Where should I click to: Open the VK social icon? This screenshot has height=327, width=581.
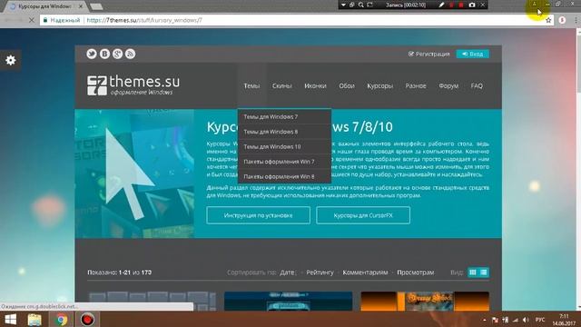105,54
